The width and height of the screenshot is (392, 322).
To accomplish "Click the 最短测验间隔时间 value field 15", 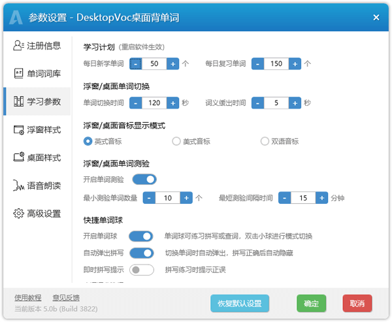I will tap(303, 198).
